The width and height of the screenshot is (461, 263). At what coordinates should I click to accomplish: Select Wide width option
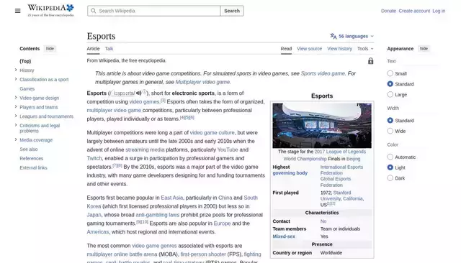coord(390,131)
